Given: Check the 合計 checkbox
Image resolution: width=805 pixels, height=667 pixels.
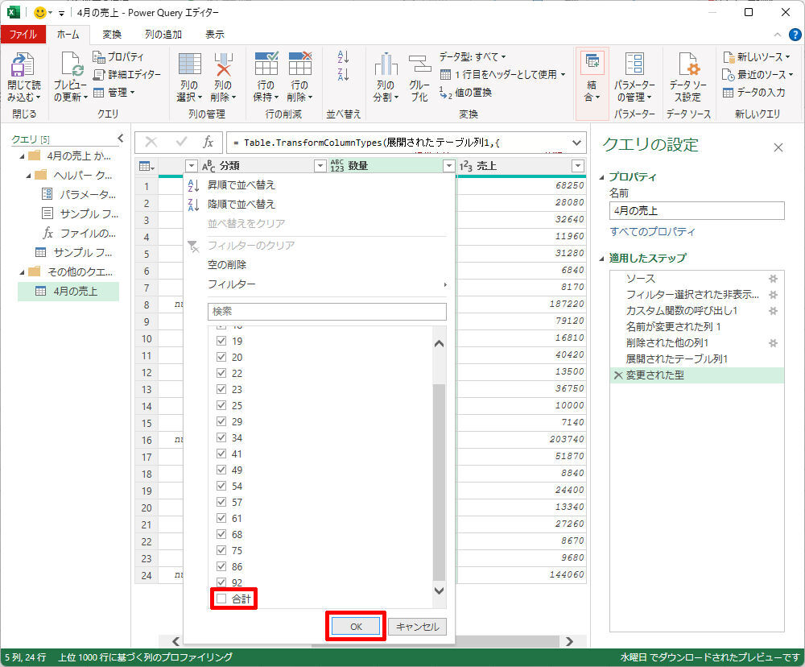Looking at the screenshot, I should [221, 599].
